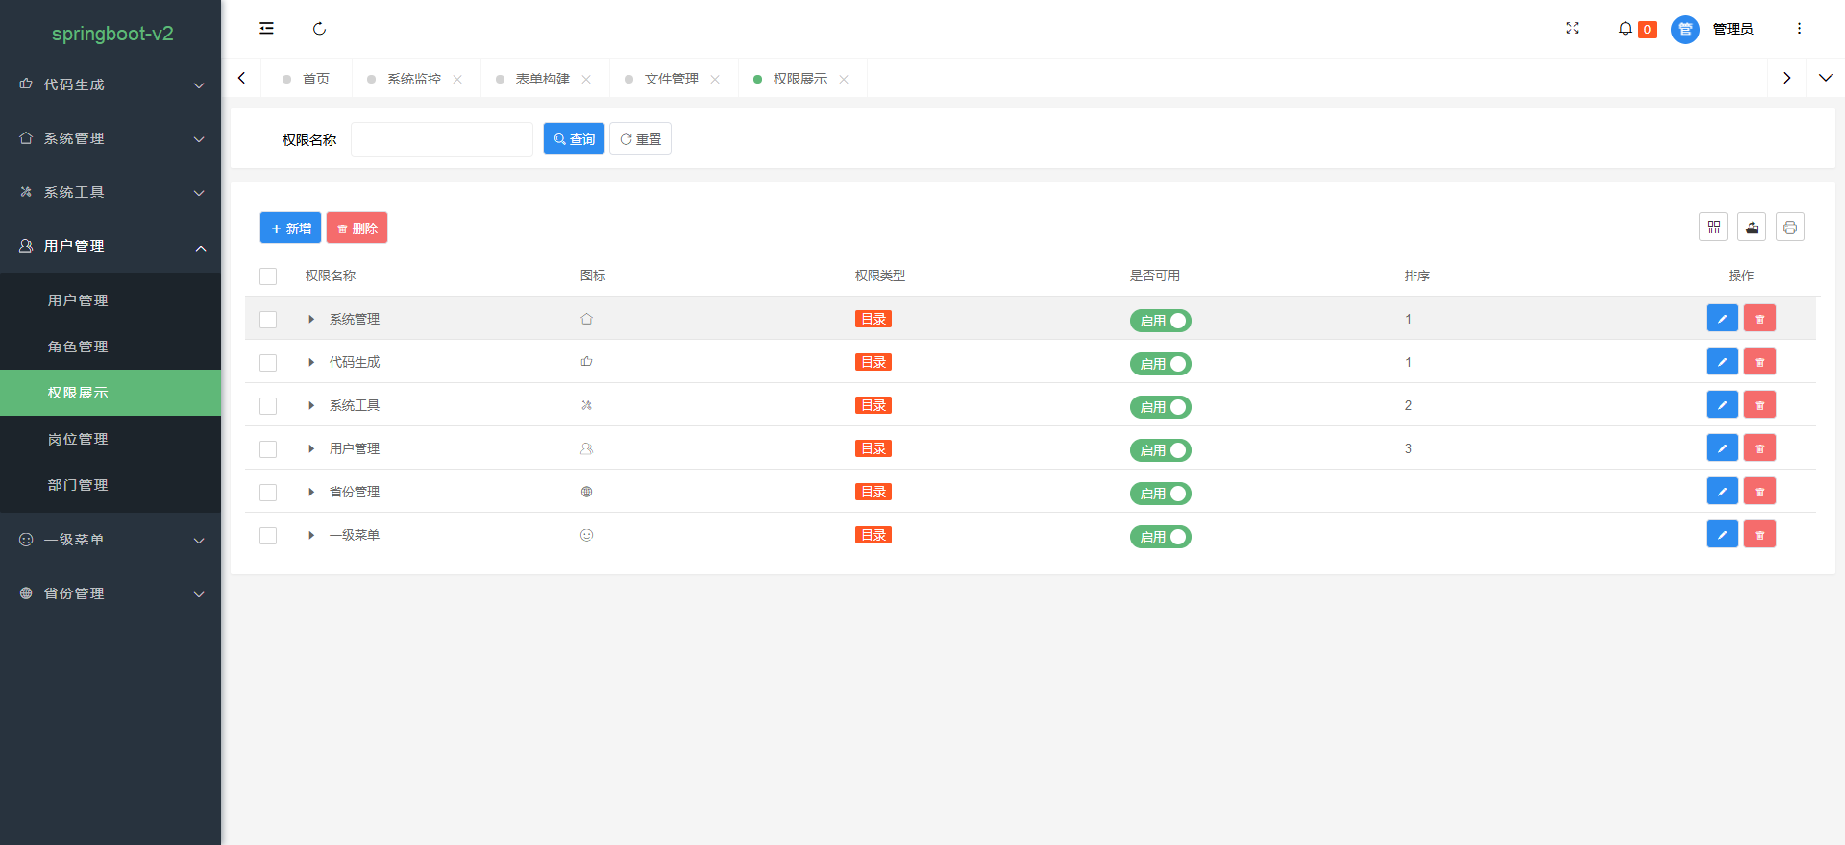Toggle the 启用 switch for 一级菜单
The image size is (1845, 845).
click(1160, 537)
